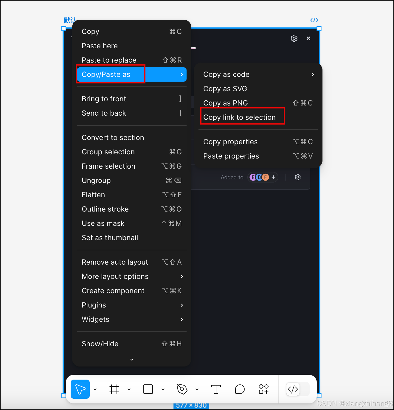Select Copy as SVG option

[x=225, y=89]
